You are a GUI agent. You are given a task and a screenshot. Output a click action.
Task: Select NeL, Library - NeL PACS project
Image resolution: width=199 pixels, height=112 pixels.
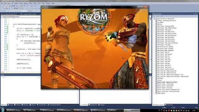coord(164,65)
